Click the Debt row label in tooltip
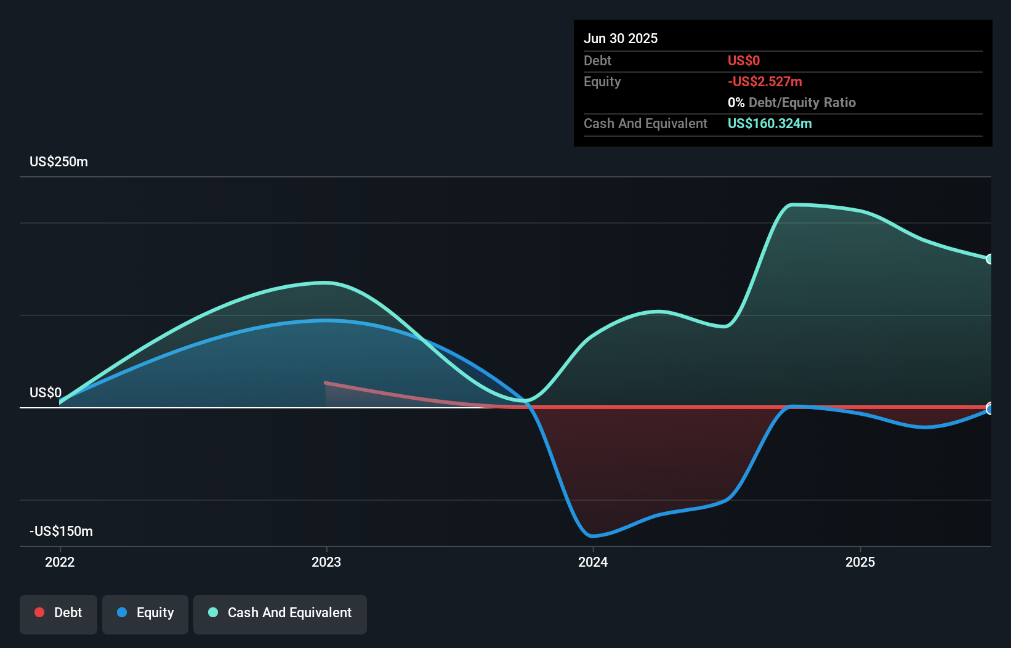 pos(597,60)
